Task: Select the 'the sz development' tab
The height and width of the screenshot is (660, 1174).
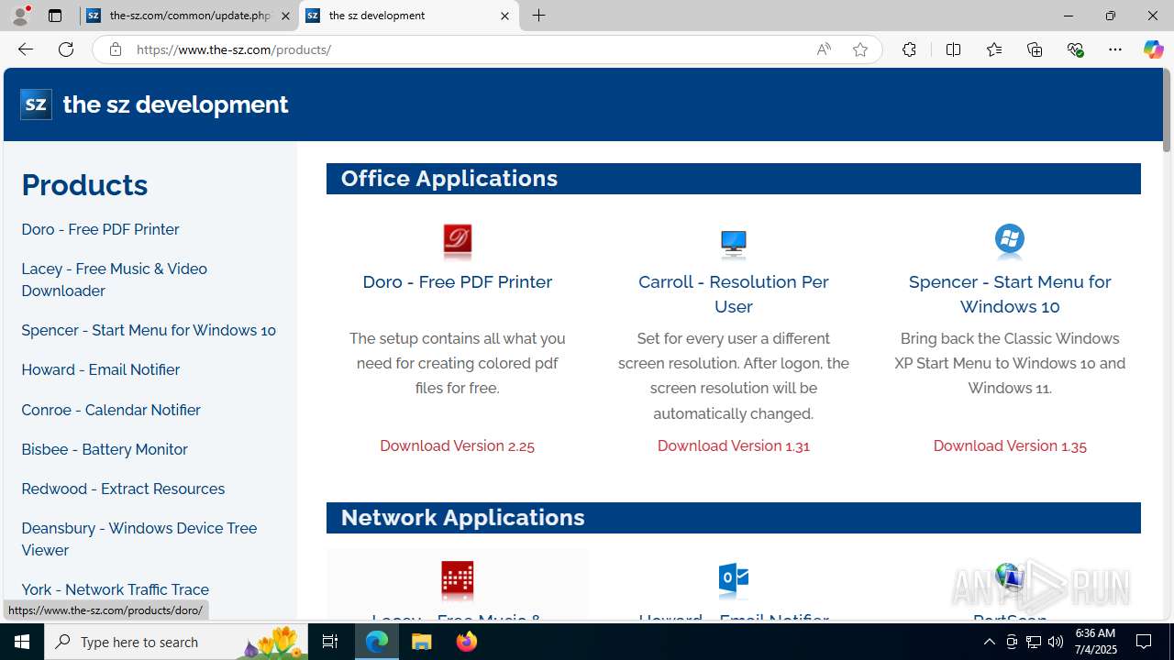Action: pos(408,16)
